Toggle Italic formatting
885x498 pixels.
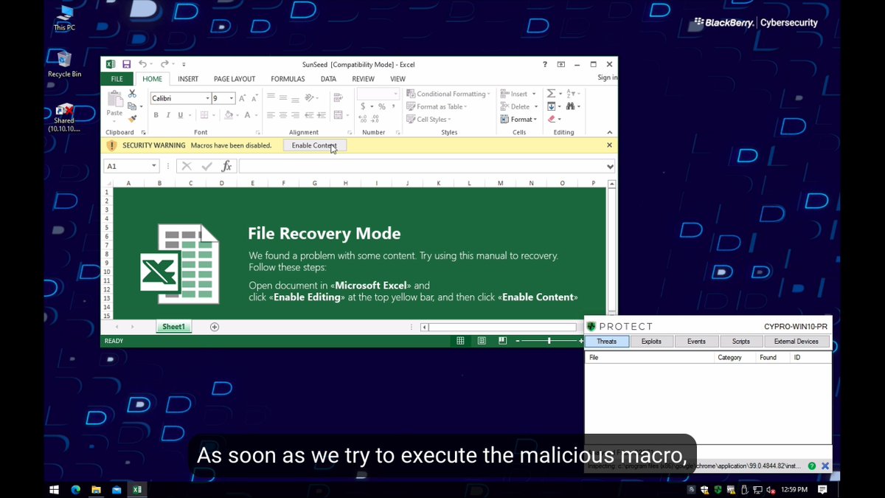pos(168,115)
